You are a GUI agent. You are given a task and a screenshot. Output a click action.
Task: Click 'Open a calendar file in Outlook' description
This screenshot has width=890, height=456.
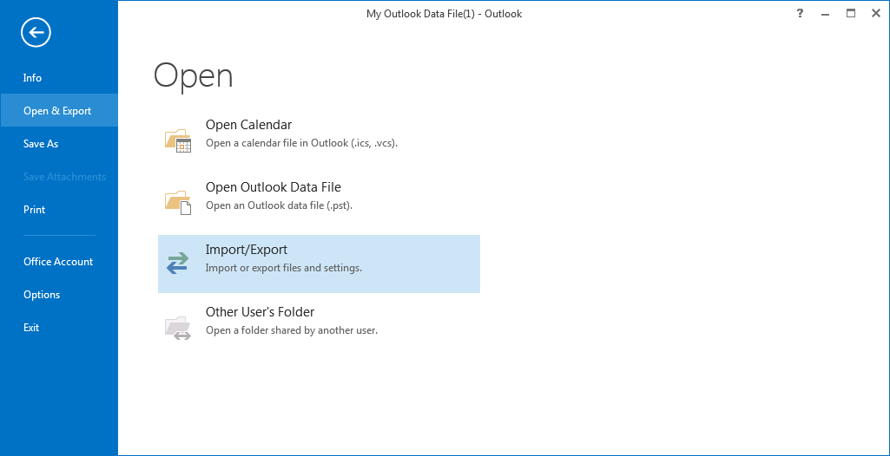(x=301, y=143)
